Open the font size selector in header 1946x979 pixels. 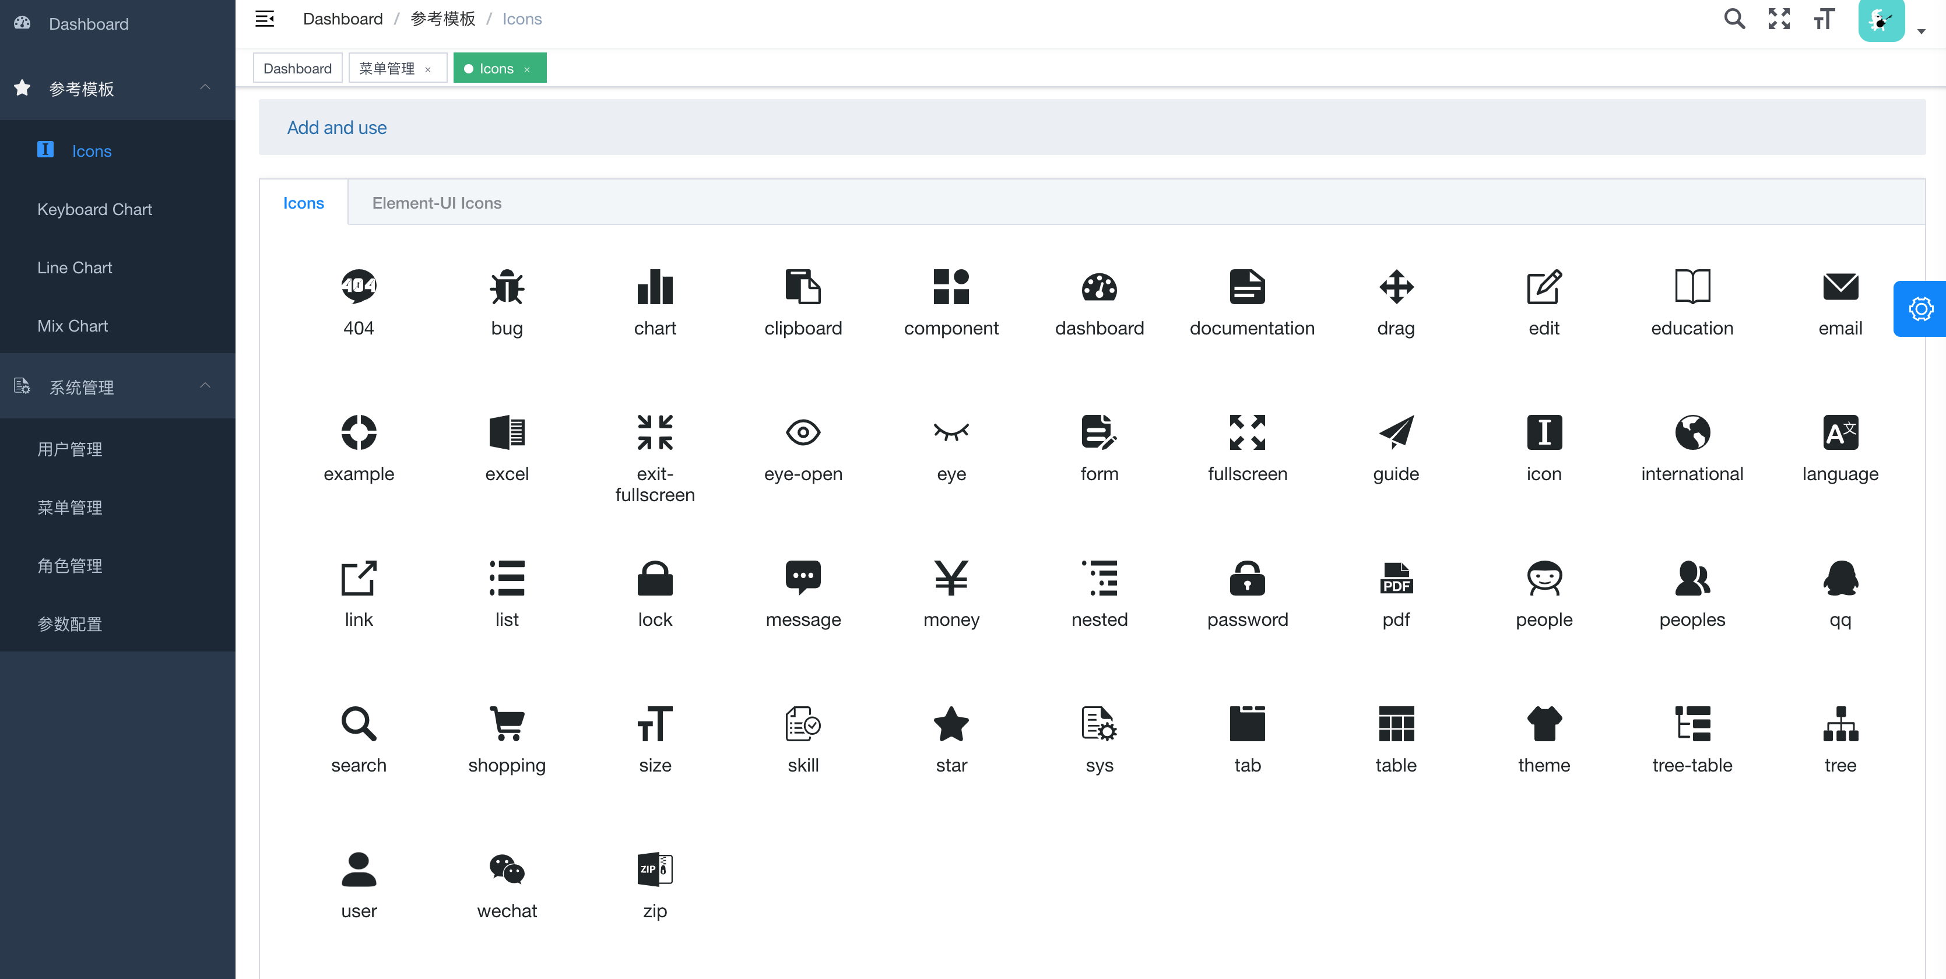point(1824,19)
